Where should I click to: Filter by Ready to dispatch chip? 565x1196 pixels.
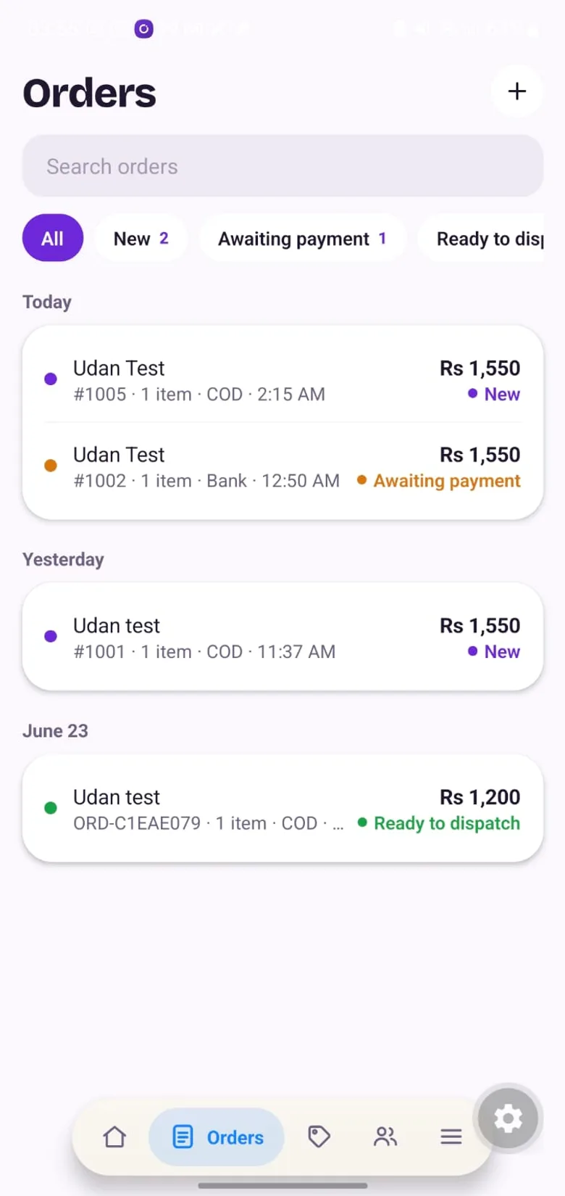tap(481, 238)
